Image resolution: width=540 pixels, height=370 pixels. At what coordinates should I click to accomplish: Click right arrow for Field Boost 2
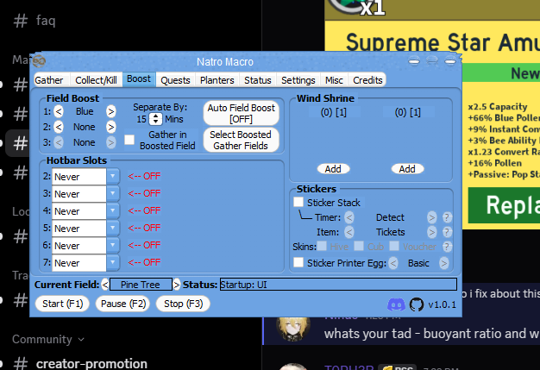pos(110,127)
